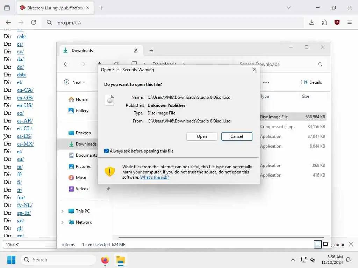Click the File Explorer horizontal scrollbar
This screenshot has width=358, height=268.
point(221,237)
